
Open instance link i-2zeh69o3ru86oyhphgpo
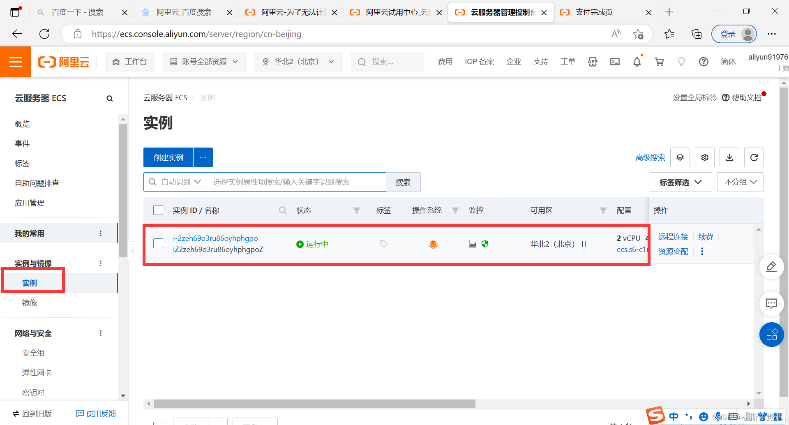point(215,238)
